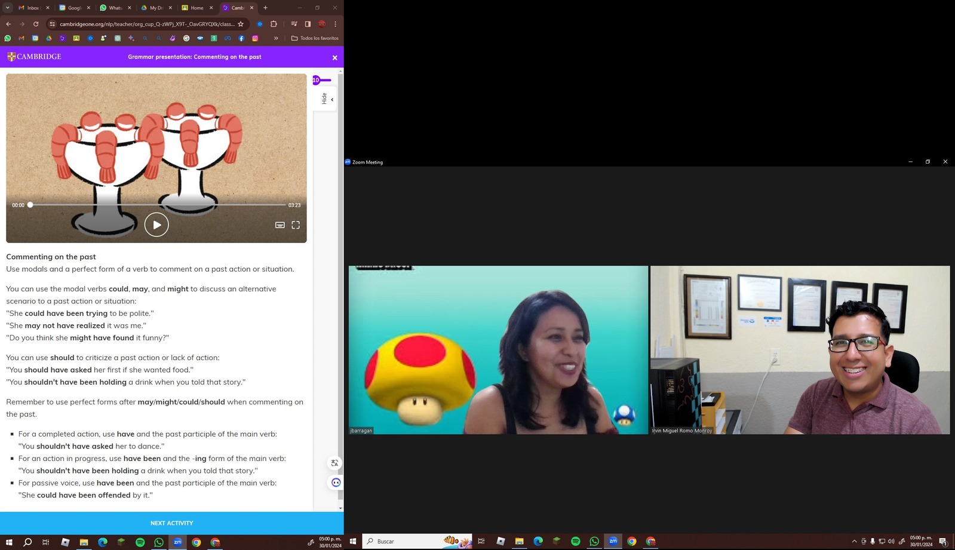Close the Grammar presentation with the X
This screenshot has width=955, height=550.
[x=334, y=57]
